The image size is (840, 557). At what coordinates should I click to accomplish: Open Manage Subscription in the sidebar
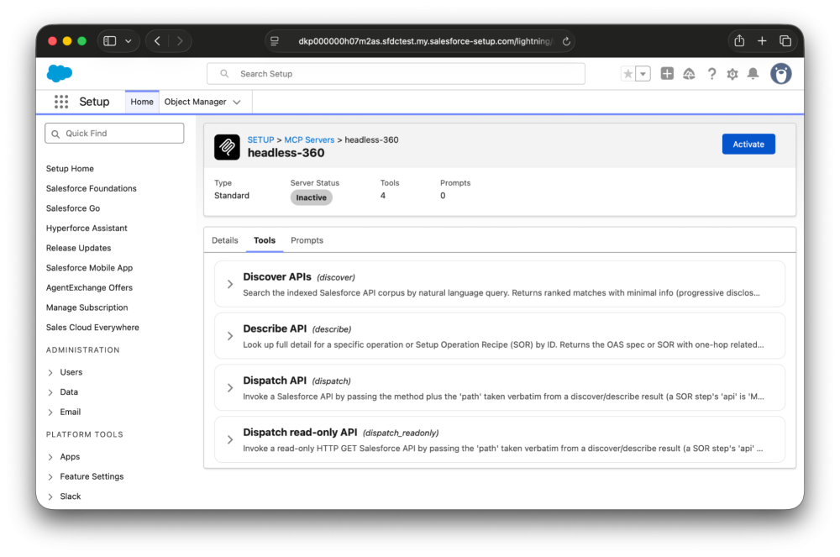(87, 307)
